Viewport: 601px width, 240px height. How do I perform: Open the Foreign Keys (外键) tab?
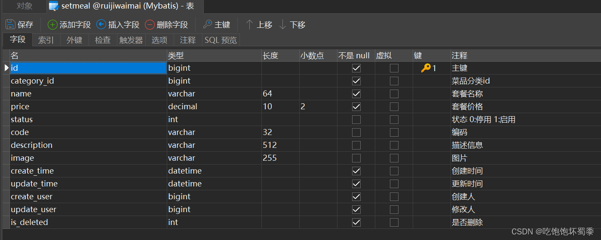click(x=74, y=40)
